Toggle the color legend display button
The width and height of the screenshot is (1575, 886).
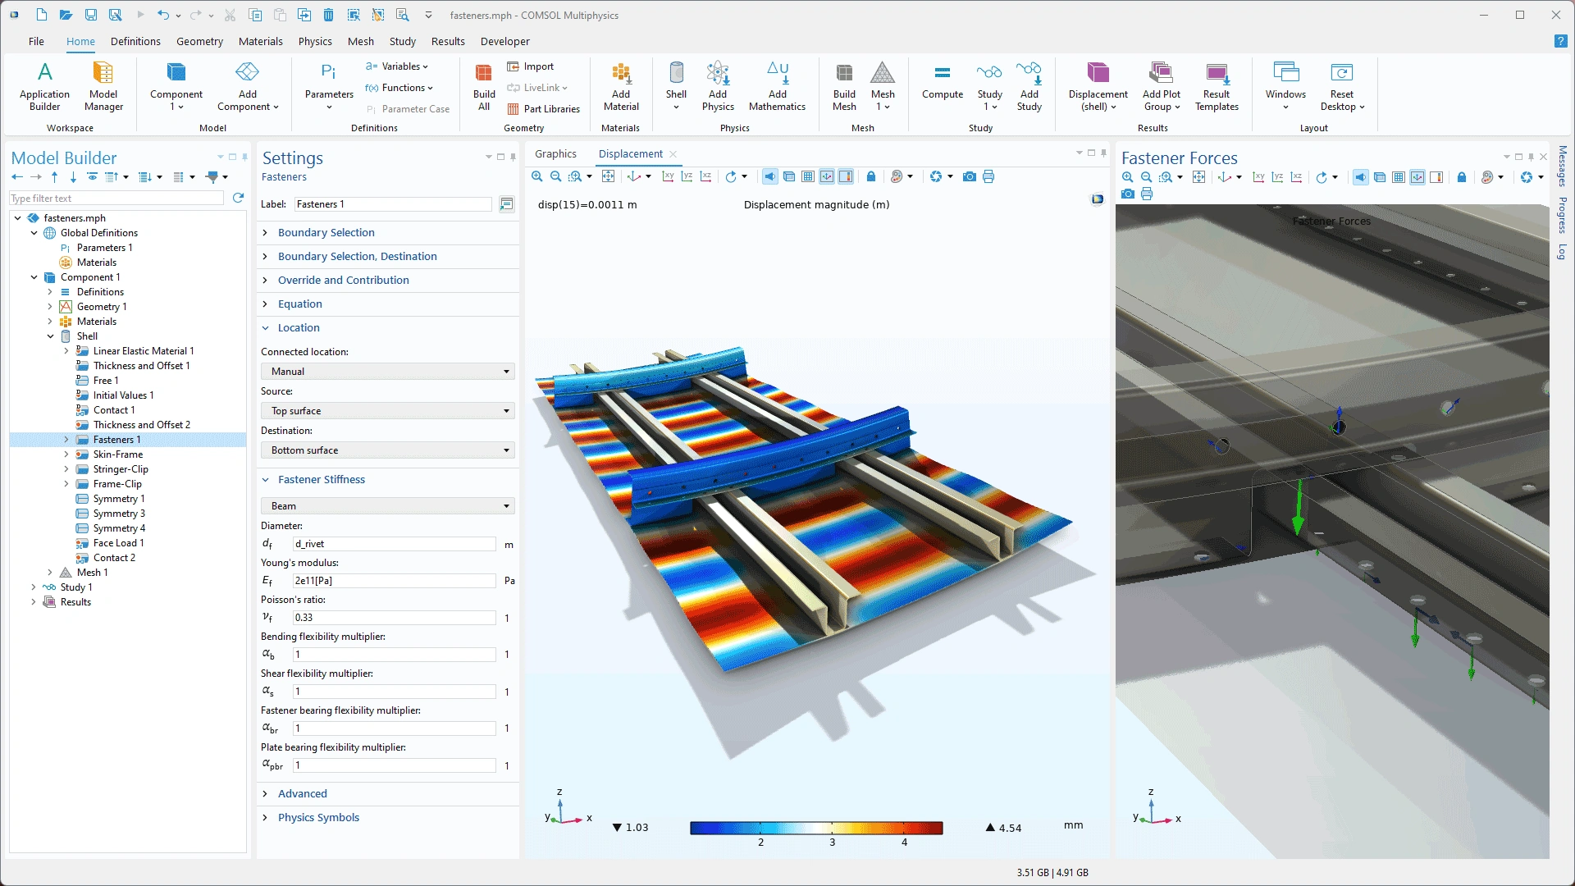click(x=846, y=176)
